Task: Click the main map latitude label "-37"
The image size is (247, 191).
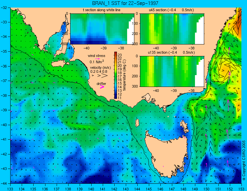Action: click(x=4, y=81)
